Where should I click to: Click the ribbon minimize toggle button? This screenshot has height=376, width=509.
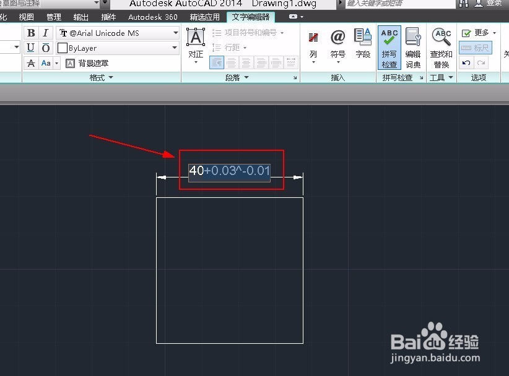(x=293, y=17)
